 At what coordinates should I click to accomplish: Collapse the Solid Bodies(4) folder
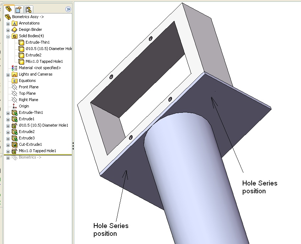[x=8, y=37]
